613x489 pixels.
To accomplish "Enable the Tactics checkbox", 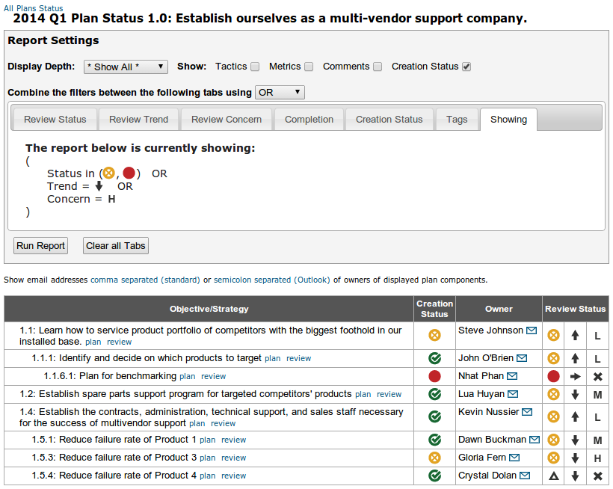I will (x=256, y=67).
